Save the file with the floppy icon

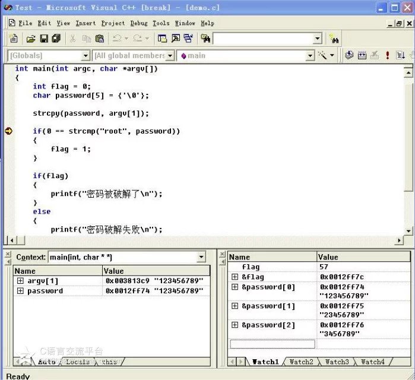tap(44, 39)
